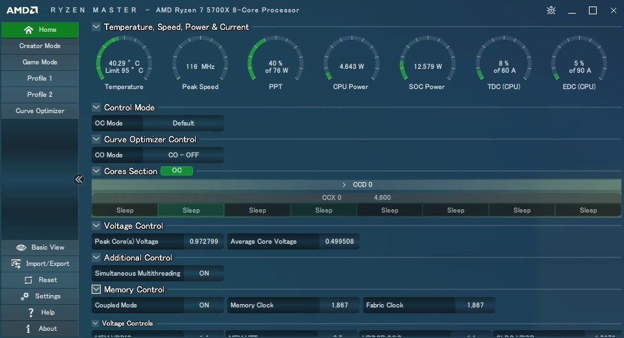
Task: Click the Import/Export label
Action: 47,263
